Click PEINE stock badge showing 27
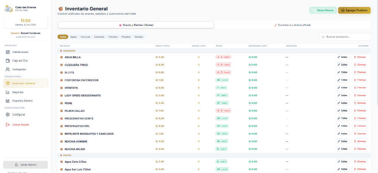The width and height of the screenshot is (378, 173). [222, 103]
